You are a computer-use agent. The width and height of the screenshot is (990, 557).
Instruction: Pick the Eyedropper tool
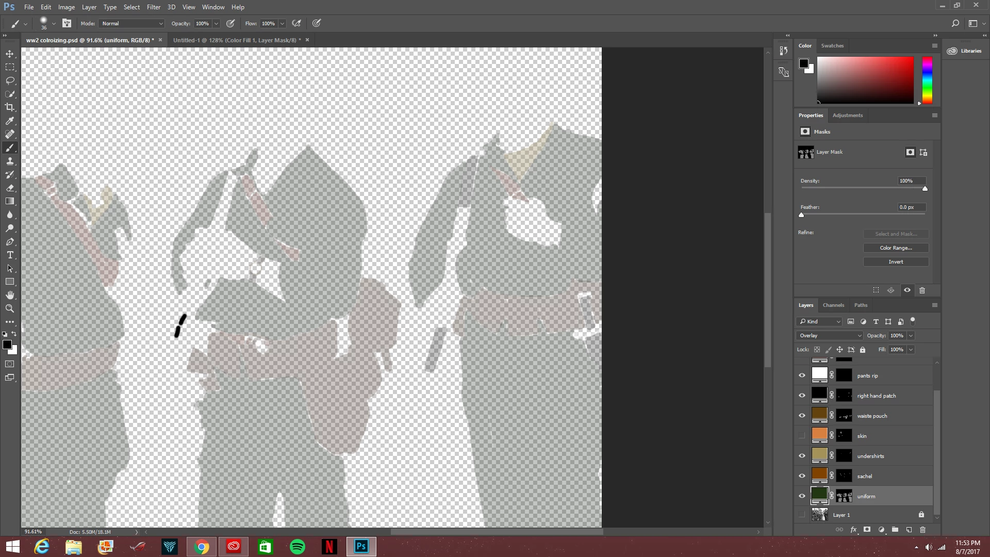10,121
